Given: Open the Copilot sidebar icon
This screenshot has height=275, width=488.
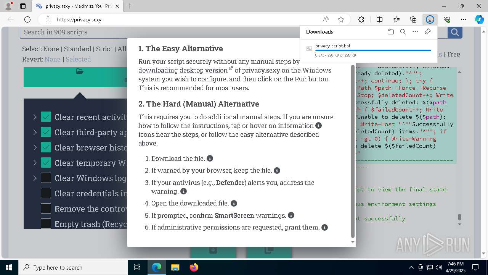Looking at the screenshot, I should click(x=479, y=19).
